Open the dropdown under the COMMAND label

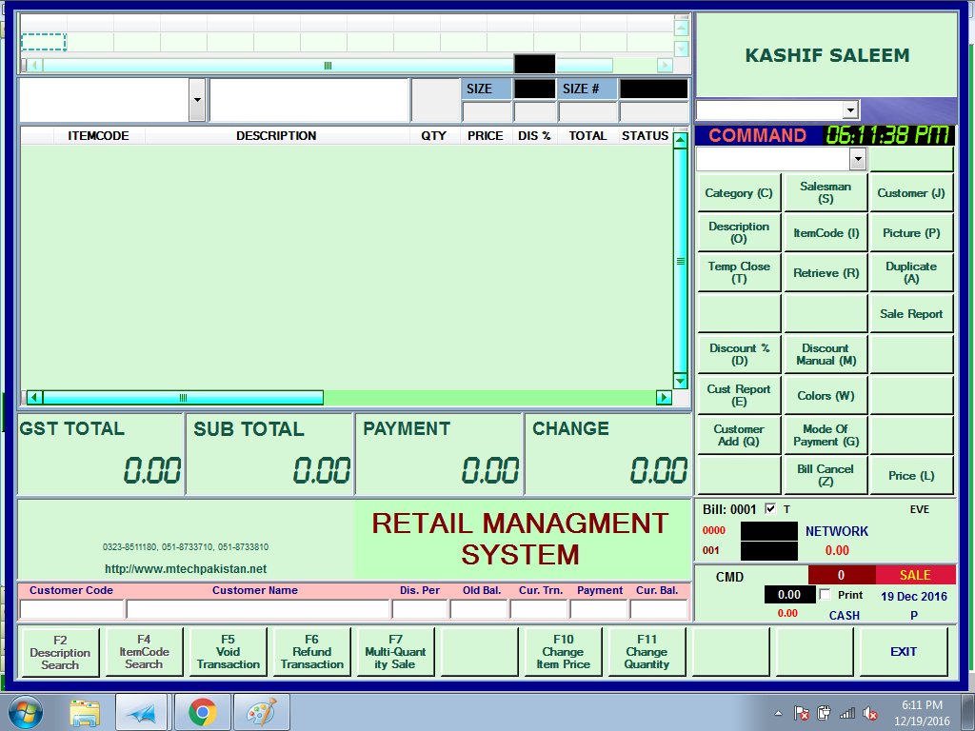(x=858, y=159)
